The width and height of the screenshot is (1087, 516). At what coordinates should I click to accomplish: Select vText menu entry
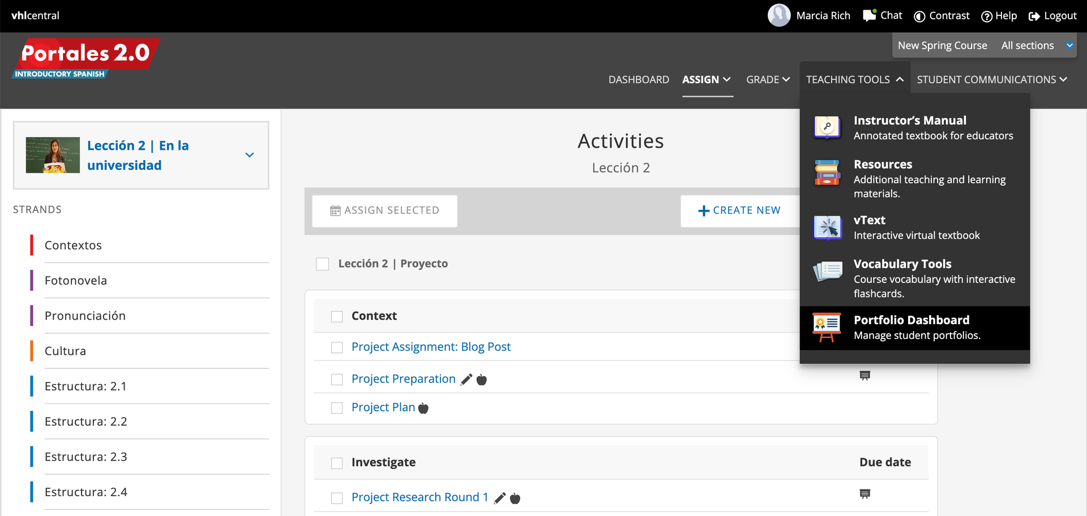click(914, 227)
